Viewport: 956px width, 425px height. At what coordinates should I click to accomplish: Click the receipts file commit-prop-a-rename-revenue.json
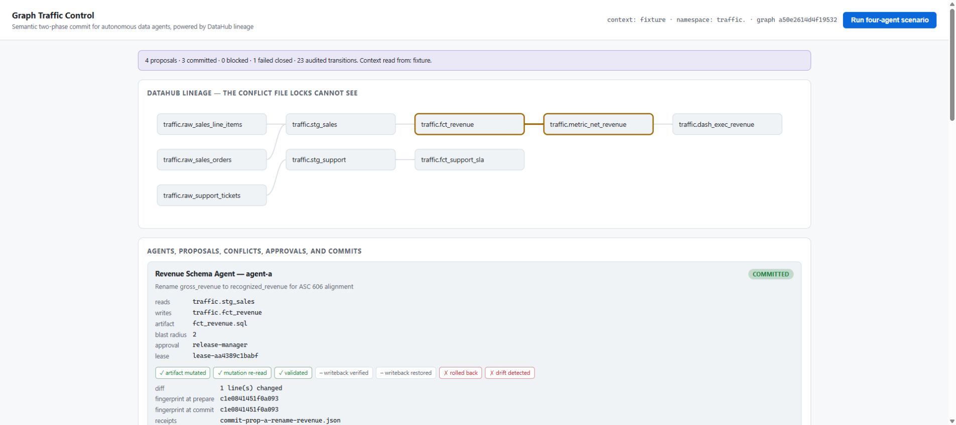[281, 420]
